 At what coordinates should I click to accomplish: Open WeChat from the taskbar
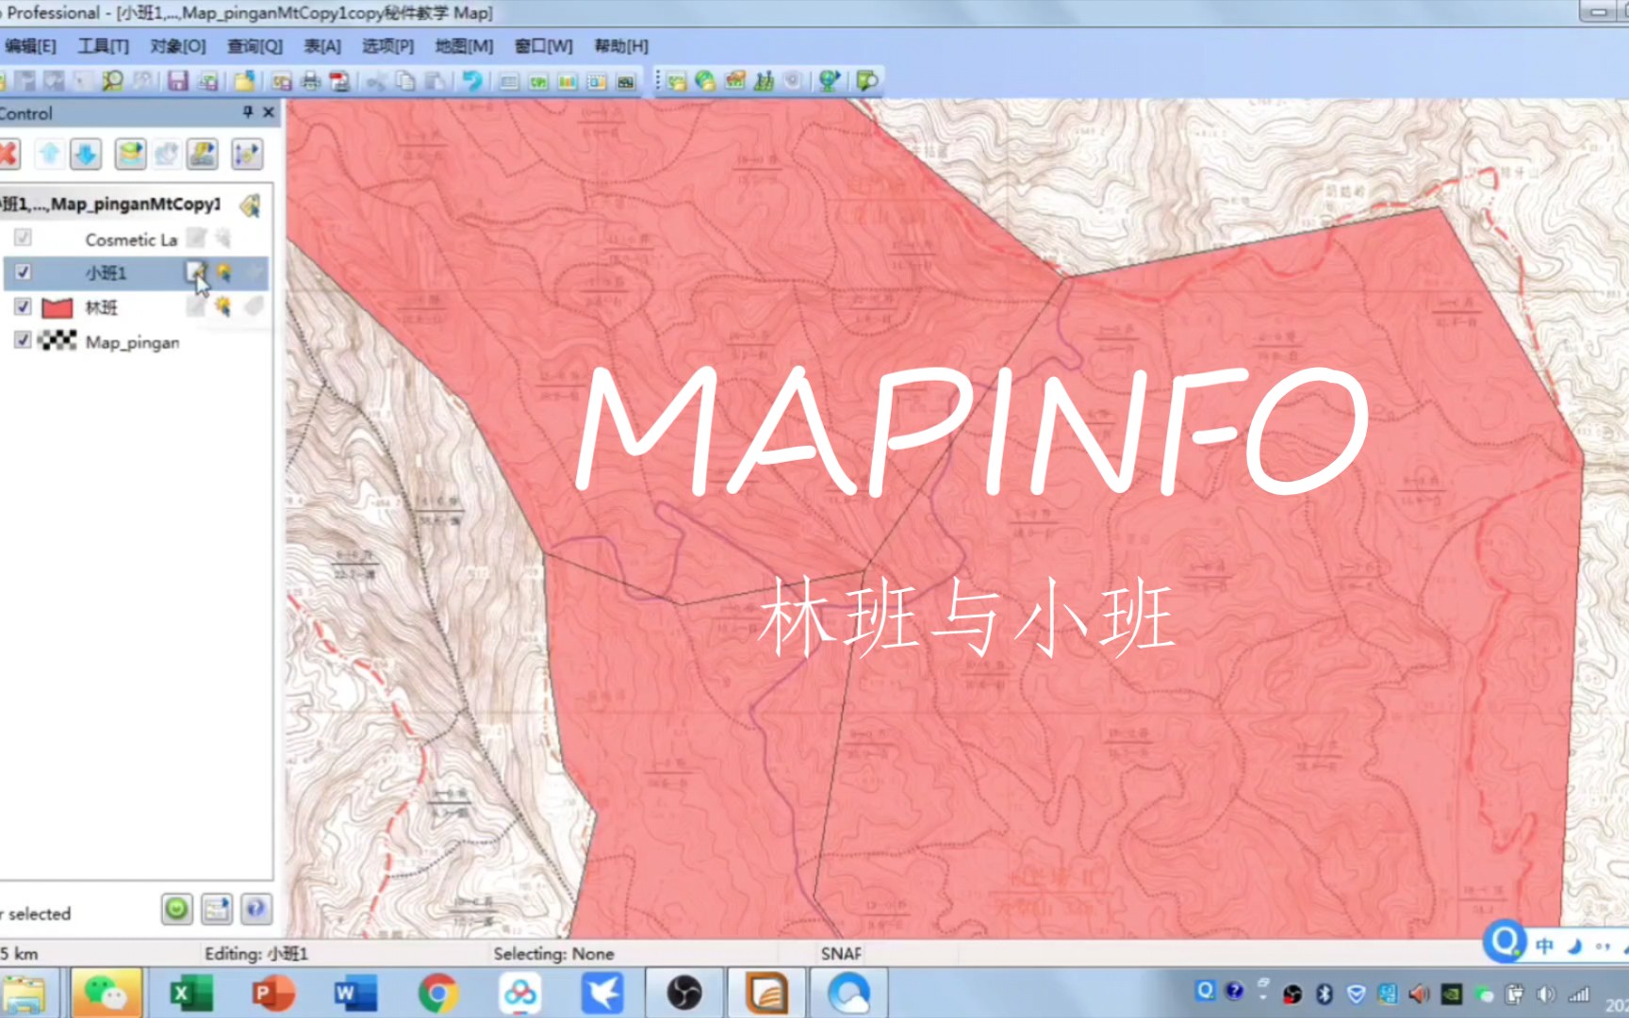(106, 993)
